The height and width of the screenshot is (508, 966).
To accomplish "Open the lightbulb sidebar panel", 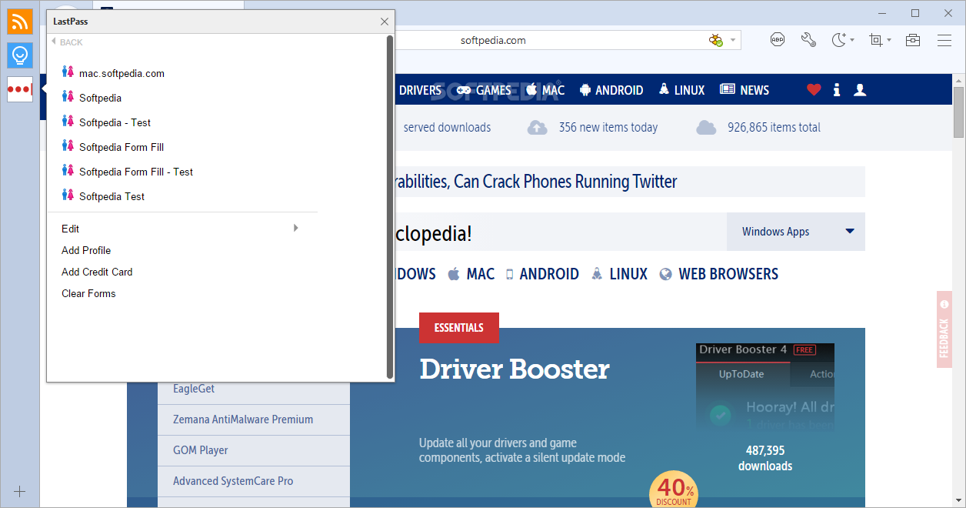I will coord(20,55).
